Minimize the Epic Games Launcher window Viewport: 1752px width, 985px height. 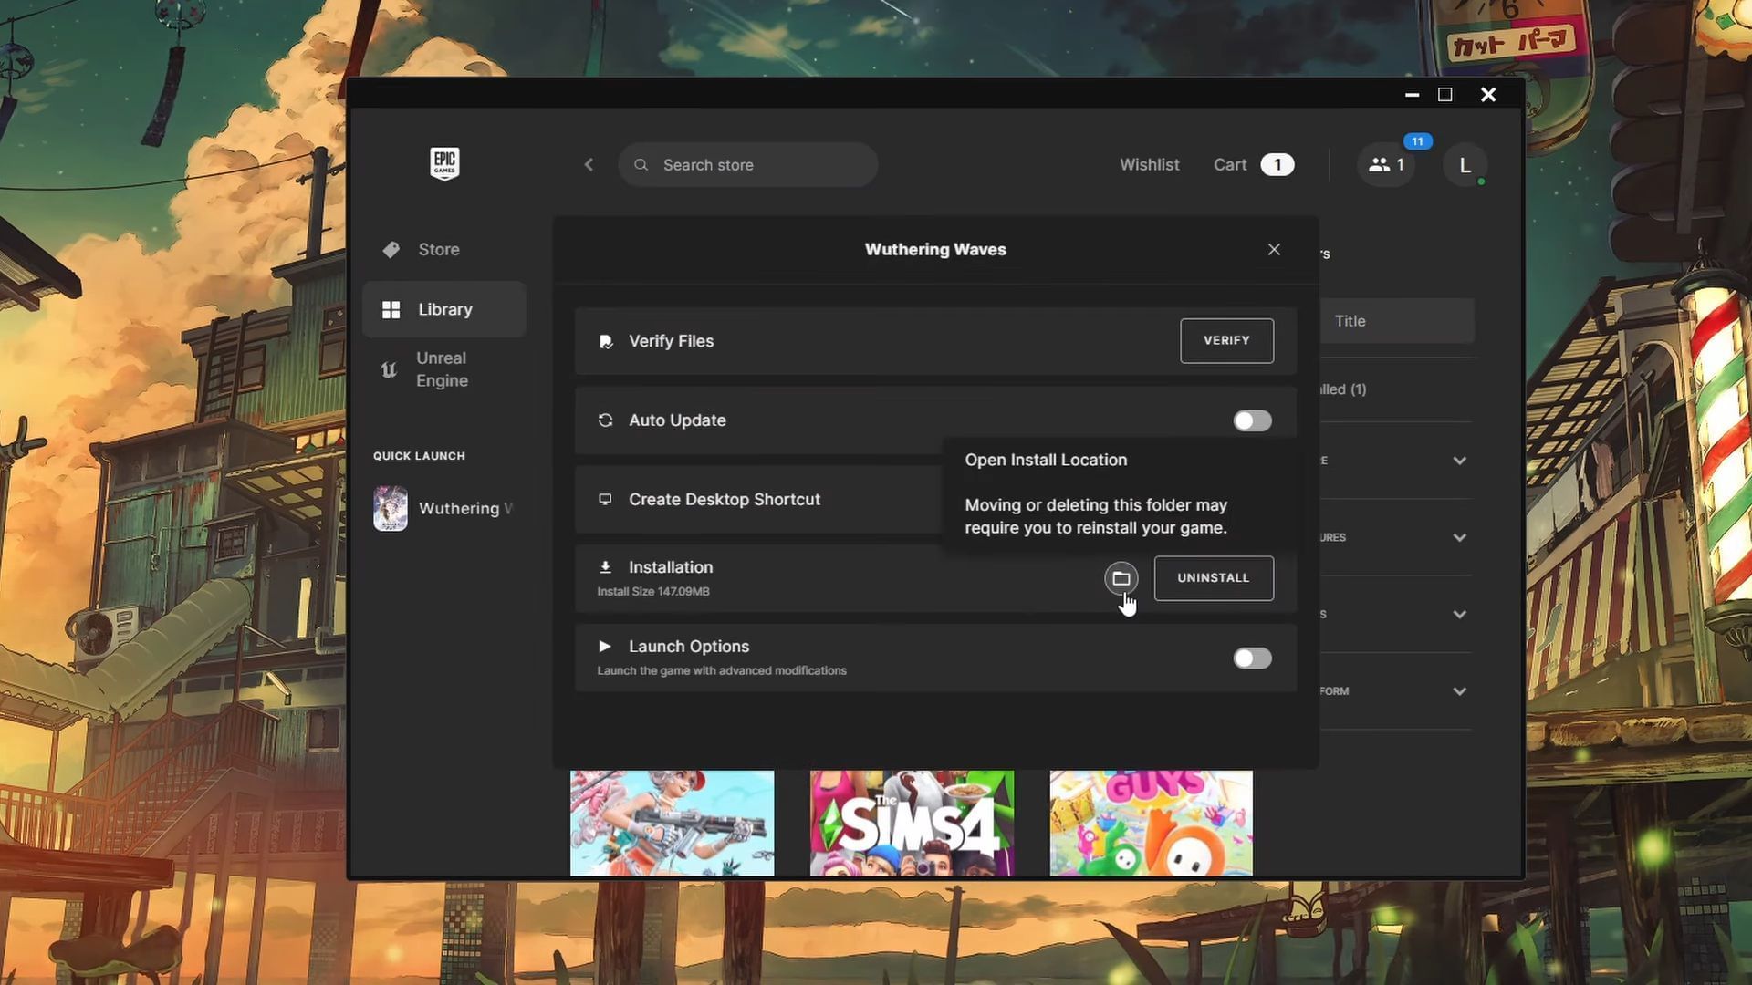(1412, 95)
